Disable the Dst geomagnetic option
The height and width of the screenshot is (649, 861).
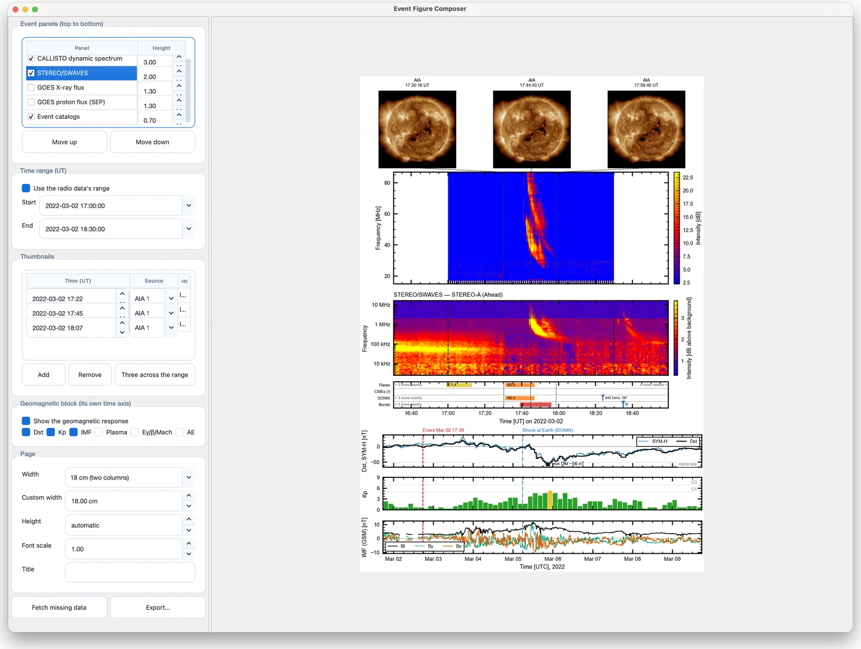pyautogui.click(x=26, y=432)
